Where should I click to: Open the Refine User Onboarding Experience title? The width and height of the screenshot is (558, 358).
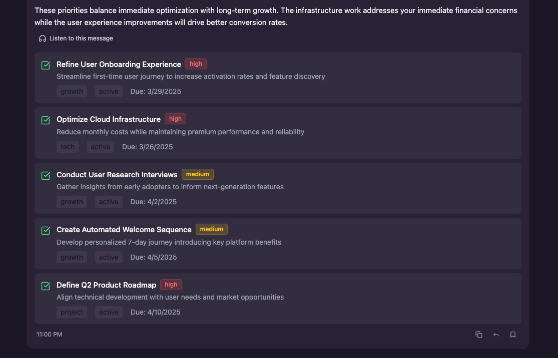click(119, 64)
